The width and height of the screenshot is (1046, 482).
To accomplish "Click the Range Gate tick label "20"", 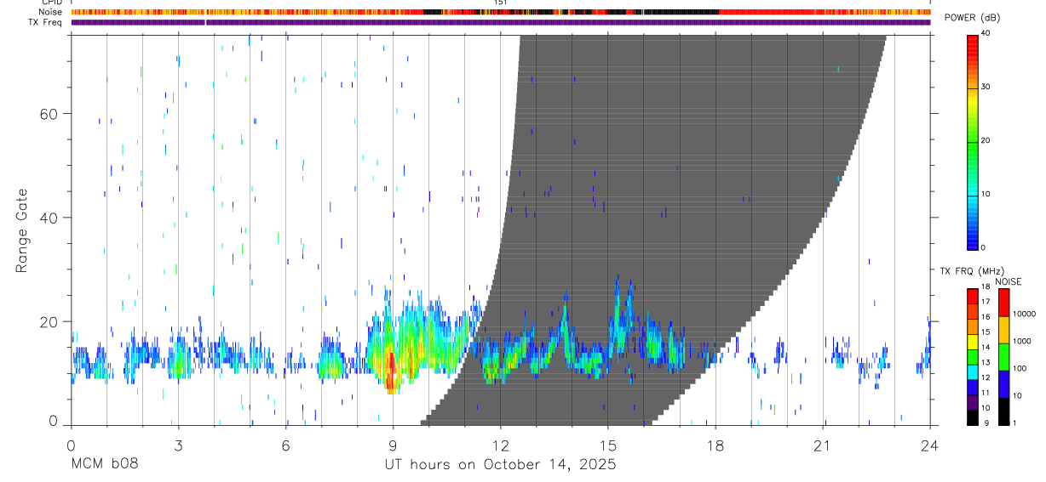I will click(49, 321).
